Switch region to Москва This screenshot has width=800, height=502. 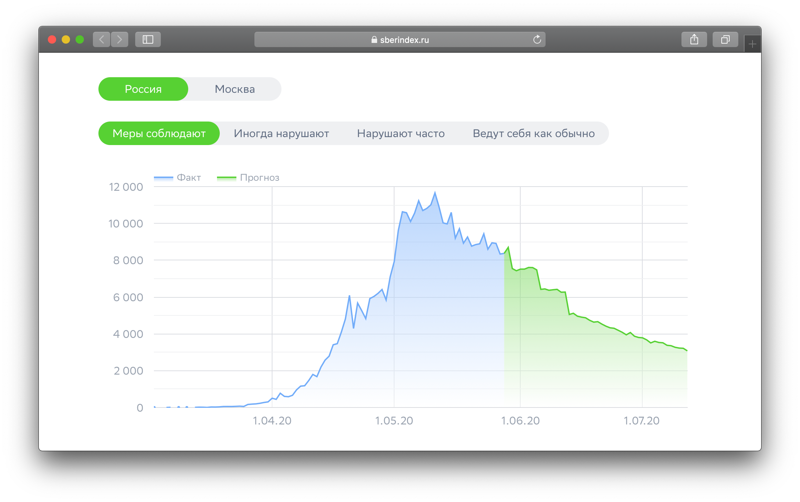pyautogui.click(x=235, y=89)
